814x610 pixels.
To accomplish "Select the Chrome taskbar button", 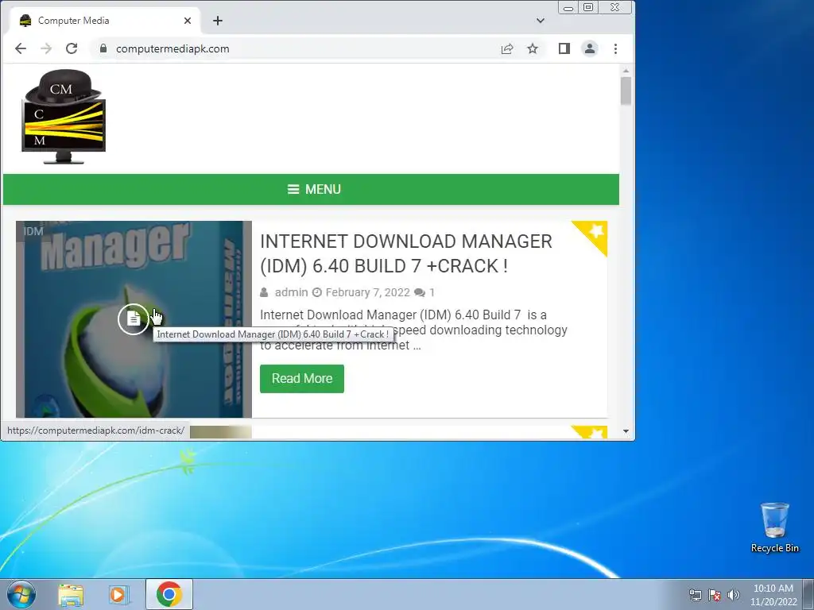I will pyautogui.click(x=169, y=594).
